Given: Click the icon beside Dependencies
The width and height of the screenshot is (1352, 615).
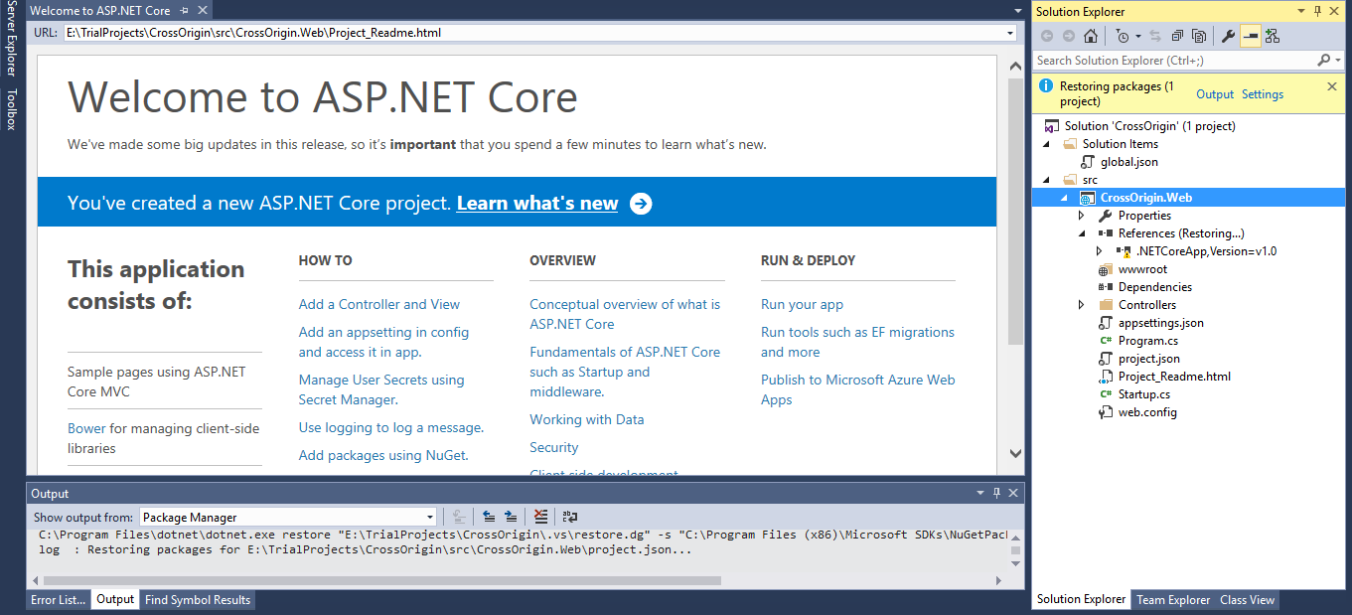Looking at the screenshot, I should [1105, 287].
